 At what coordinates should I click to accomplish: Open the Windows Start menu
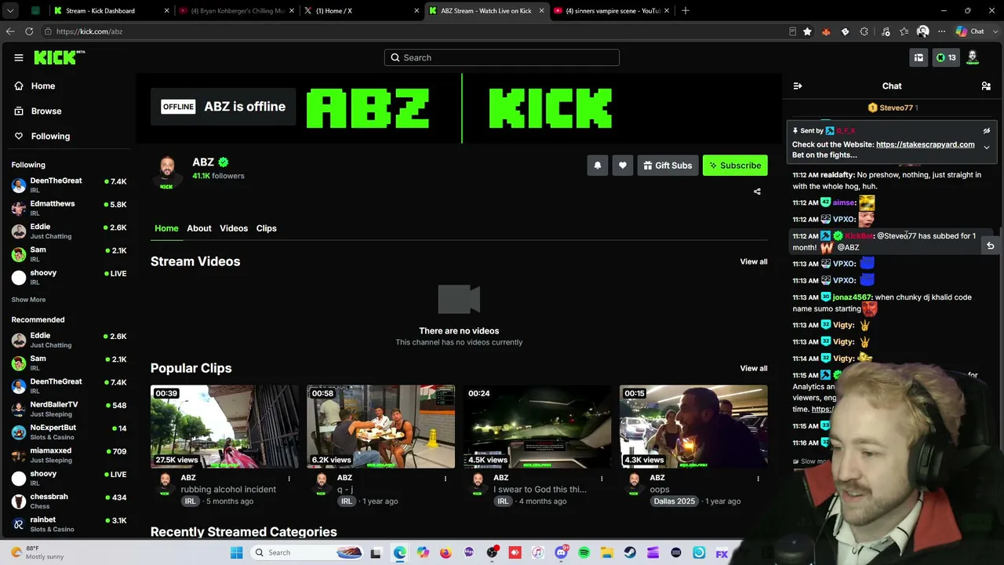pos(236,552)
